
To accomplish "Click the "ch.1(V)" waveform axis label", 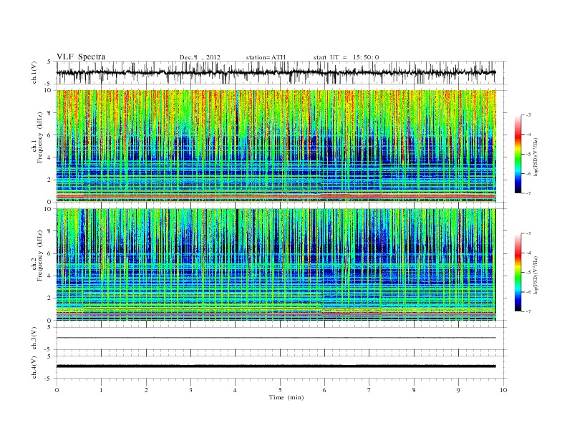I will tap(34, 72).
